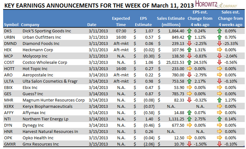Click the Date column header

92,25
